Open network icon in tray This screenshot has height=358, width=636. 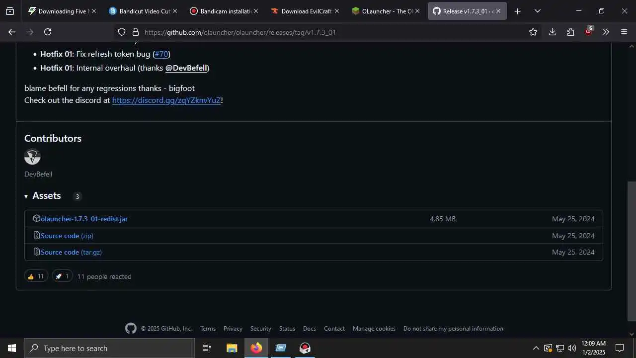click(x=560, y=348)
